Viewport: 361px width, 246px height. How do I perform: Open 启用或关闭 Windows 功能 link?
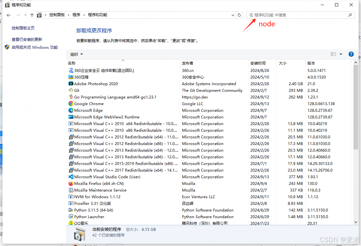coord(35,47)
